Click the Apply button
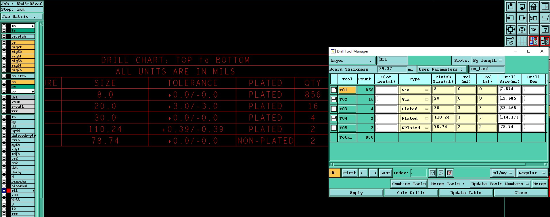 coord(356,193)
